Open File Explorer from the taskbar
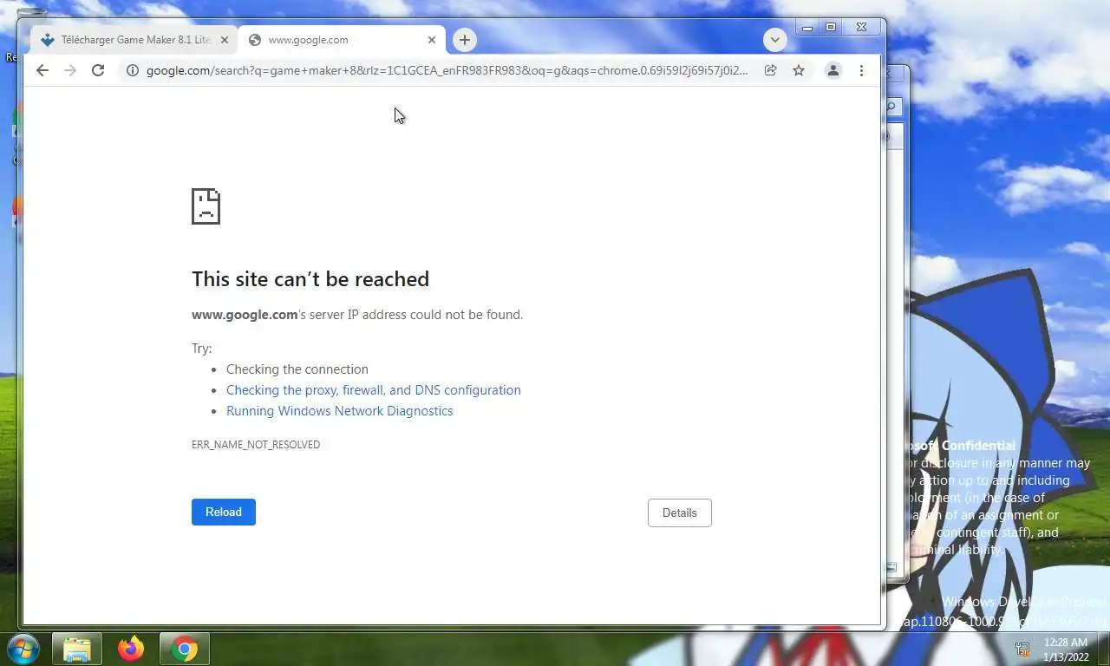Screen dimensions: 1110x666 (x=77, y=650)
